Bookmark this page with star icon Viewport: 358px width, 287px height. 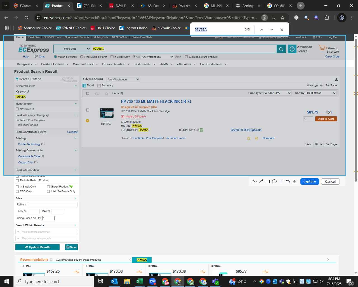(282, 18)
